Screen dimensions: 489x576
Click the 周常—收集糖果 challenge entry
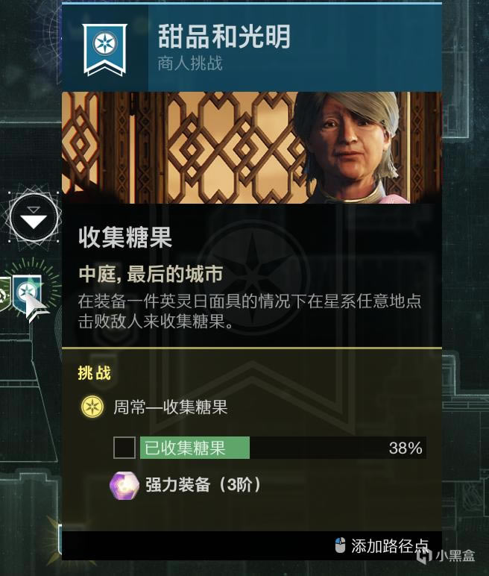pos(171,407)
